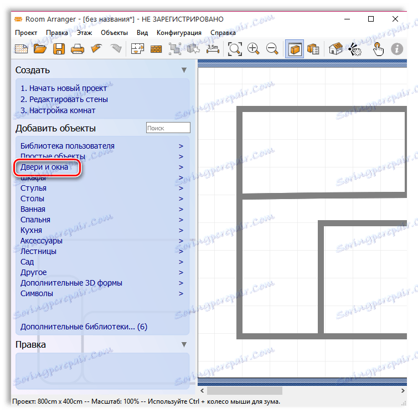Click the Room Arranger title bar app icon
This screenshot has width=418, height=417.
tap(18, 19)
